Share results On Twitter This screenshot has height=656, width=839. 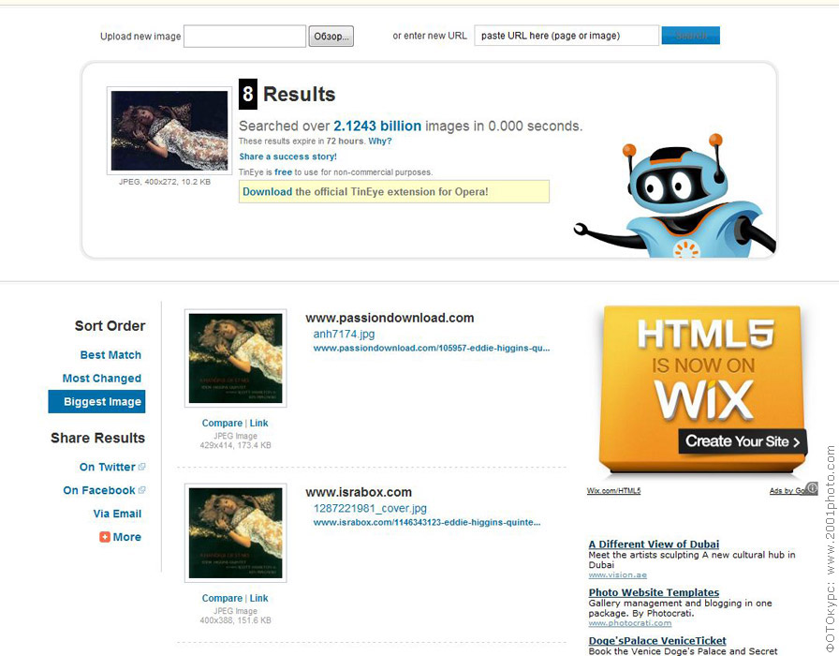tap(108, 467)
